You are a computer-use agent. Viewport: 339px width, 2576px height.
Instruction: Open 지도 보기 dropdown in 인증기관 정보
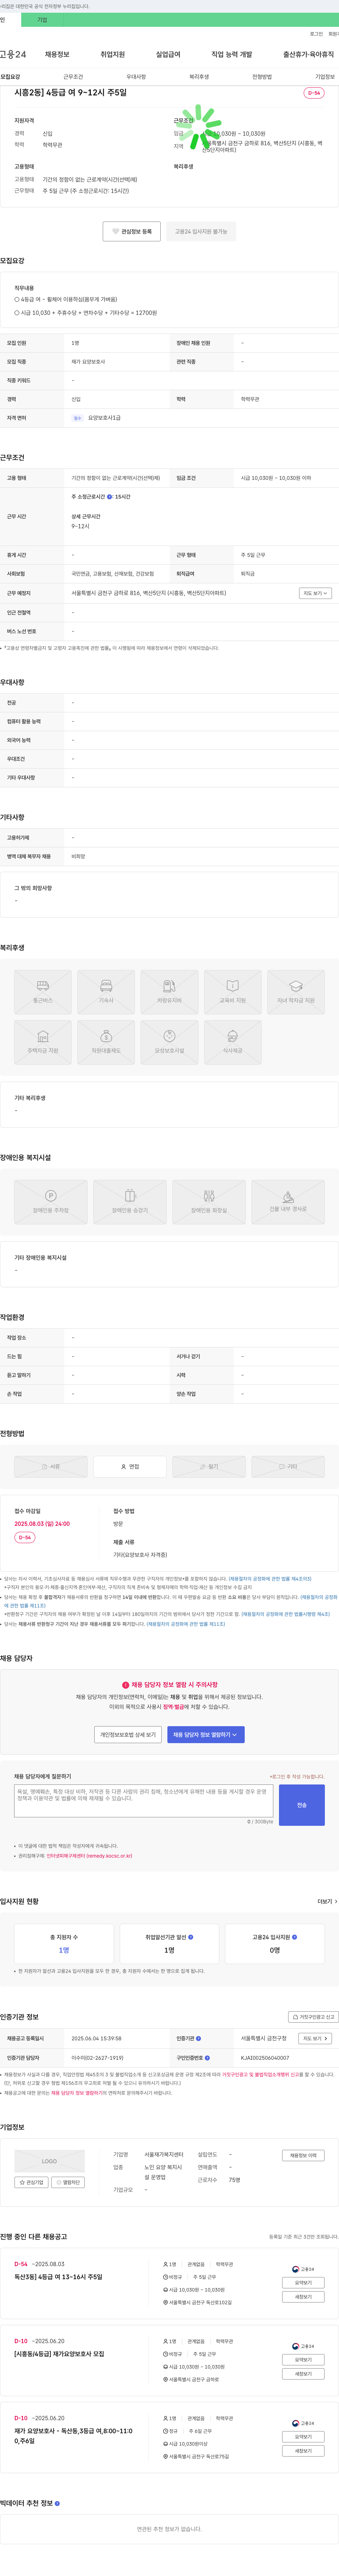pos(315,2038)
